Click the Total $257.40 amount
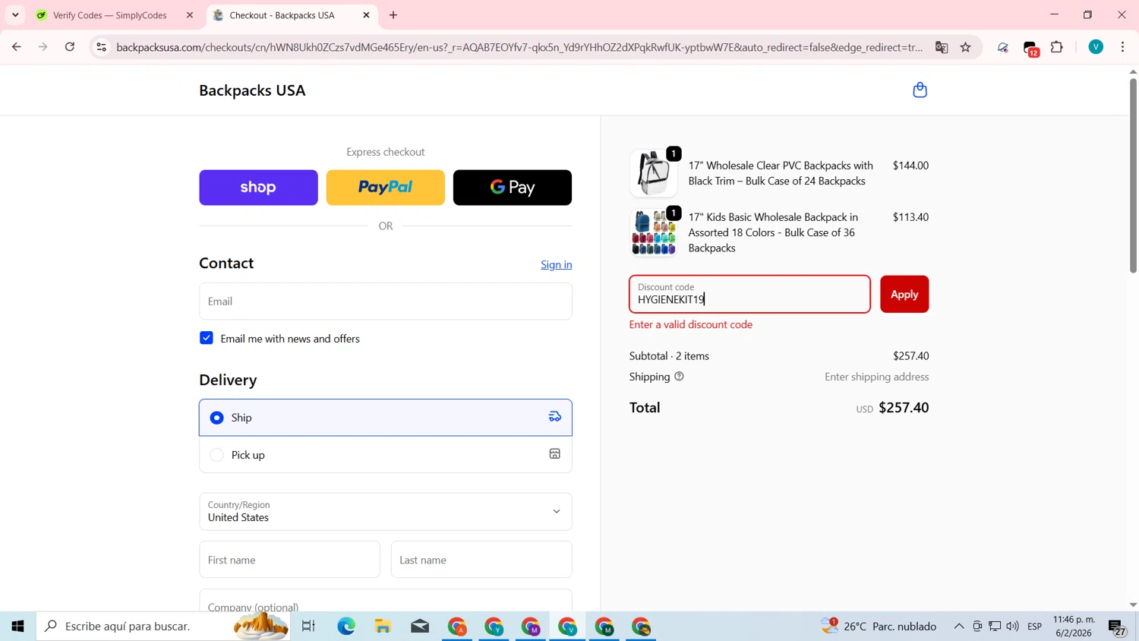The image size is (1139, 641). [x=904, y=408]
